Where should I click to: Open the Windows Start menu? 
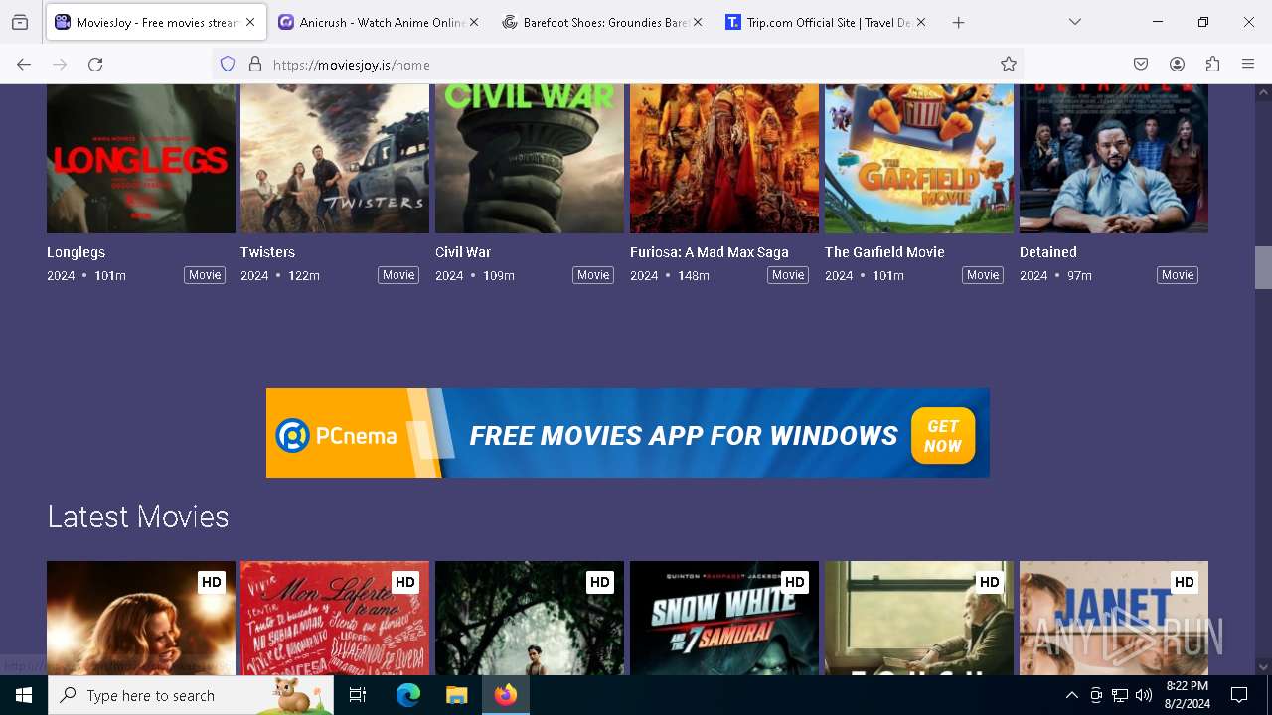tap(24, 695)
